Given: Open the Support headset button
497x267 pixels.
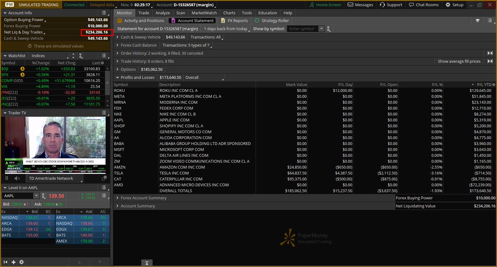Looking at the screenshot, I should click(x=391, y=5).
